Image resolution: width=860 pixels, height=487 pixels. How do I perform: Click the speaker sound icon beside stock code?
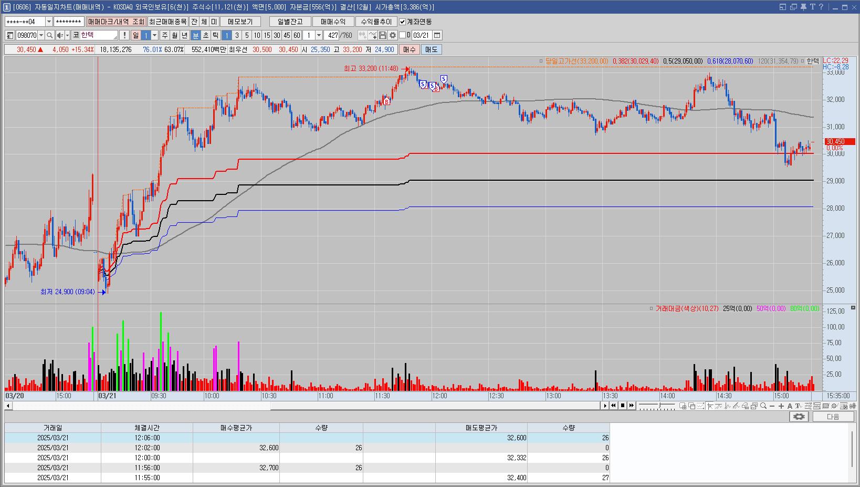click(60, 35)
